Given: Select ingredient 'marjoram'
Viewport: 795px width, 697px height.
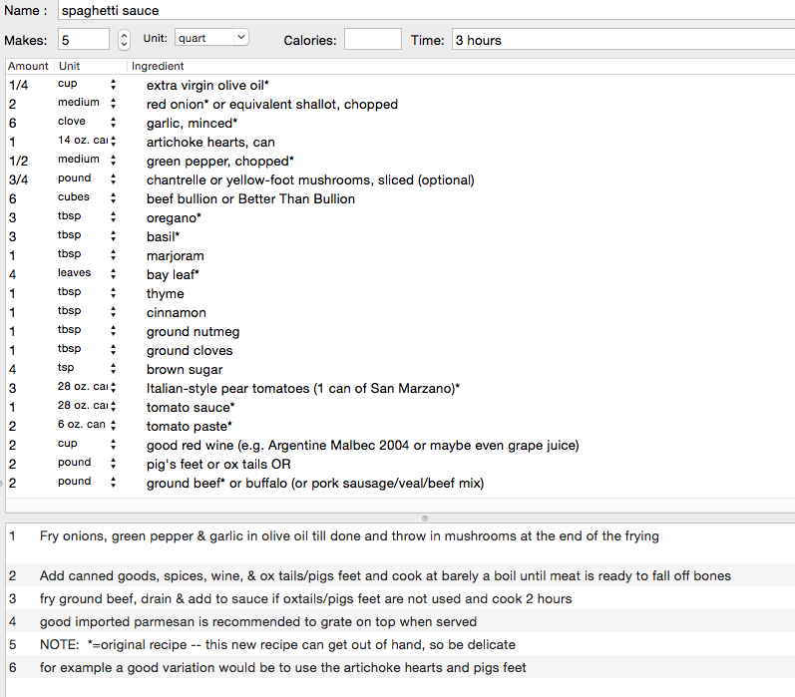Looking at the screenshot, I should (x=175, y=256).
